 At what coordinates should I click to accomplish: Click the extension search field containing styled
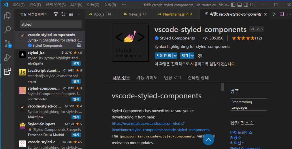(51, 24)
